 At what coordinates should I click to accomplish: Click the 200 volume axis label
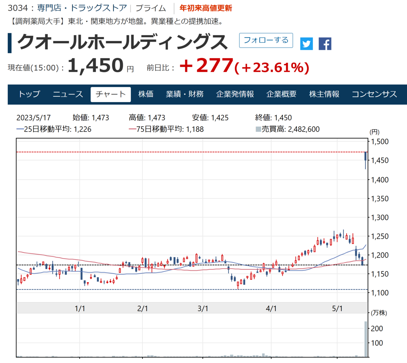click(x=377, y=328)
